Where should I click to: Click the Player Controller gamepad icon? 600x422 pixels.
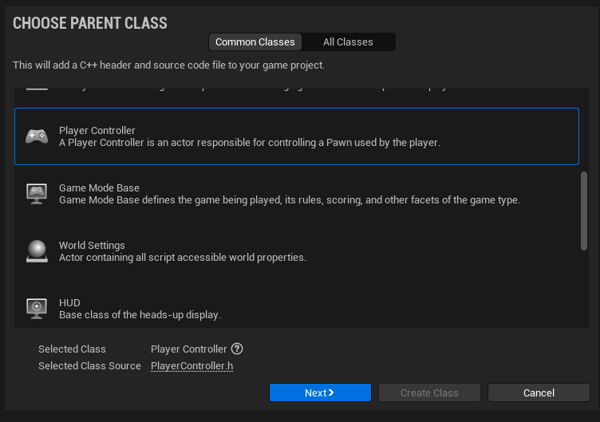click(37, 136)
